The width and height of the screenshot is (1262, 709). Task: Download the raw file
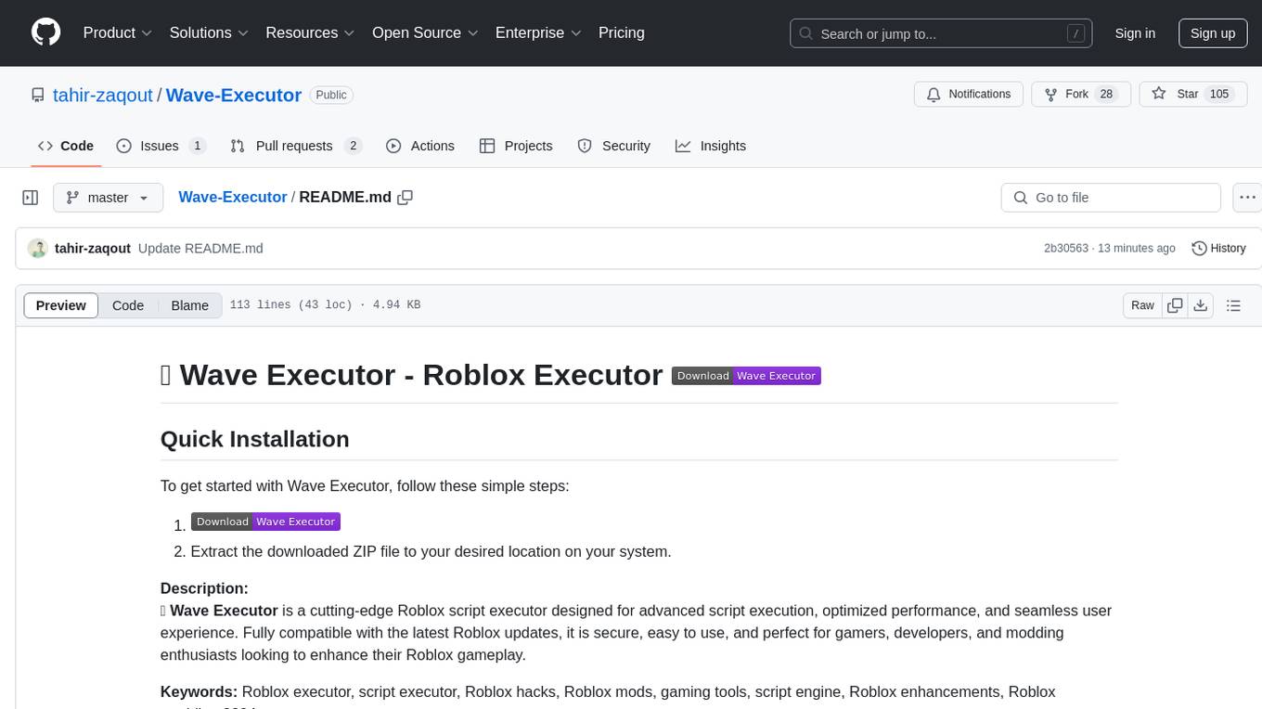click(x=1200, y=305)
